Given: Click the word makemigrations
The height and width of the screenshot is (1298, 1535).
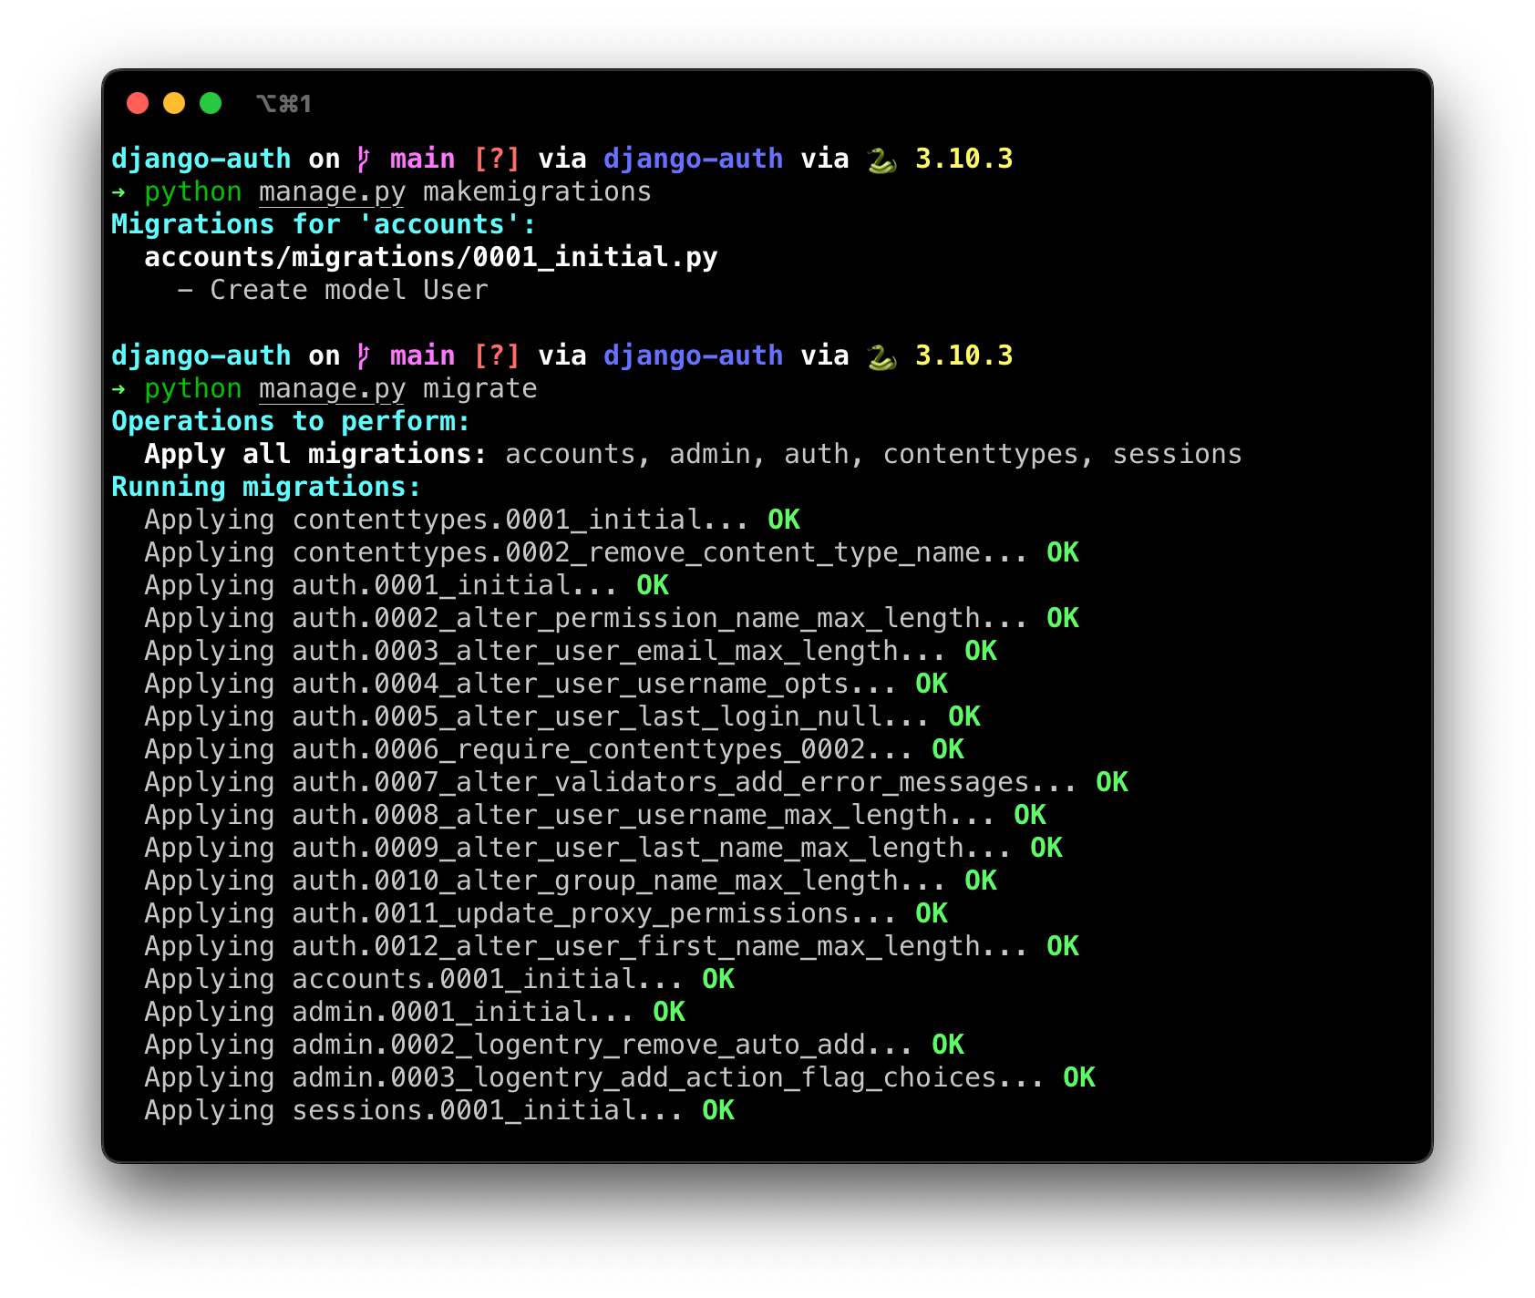Looking at the screenshot, I should click(x=537, y=191).
